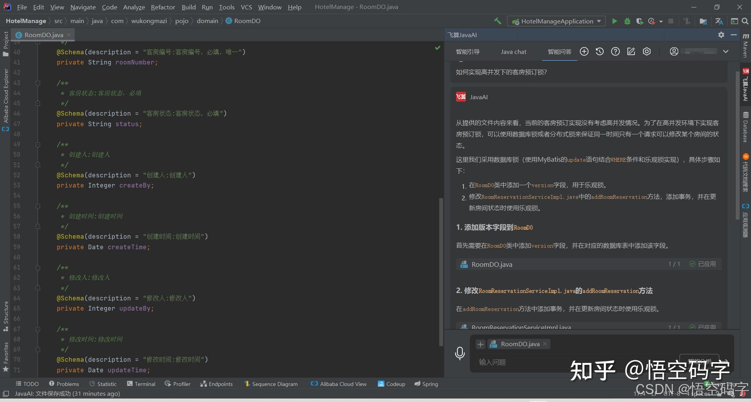Open the JavaAI panel gear options
751x402 pixels.
(x=721, y=35)
